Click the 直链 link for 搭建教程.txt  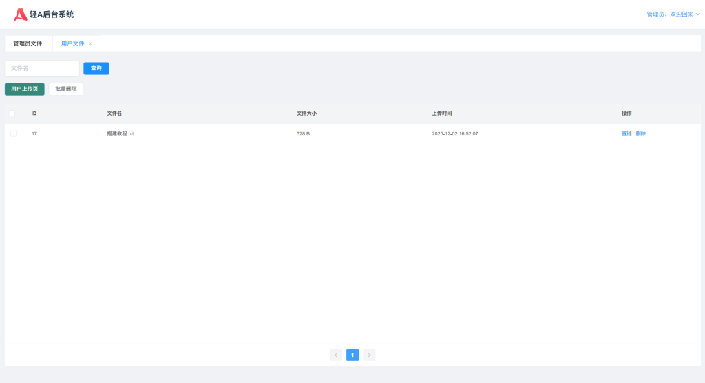tap(626, 133)
